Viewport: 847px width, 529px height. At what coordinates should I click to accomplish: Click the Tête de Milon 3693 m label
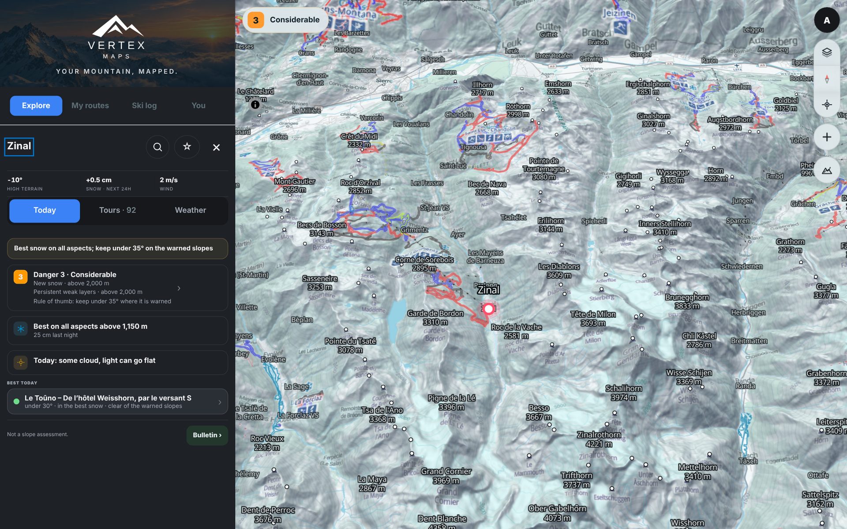(593, 318)
